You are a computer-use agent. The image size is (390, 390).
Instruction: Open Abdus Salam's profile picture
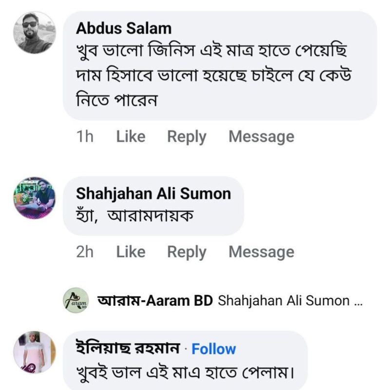coord(35,33)
